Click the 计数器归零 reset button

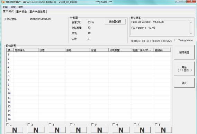(x=115, y=22)
